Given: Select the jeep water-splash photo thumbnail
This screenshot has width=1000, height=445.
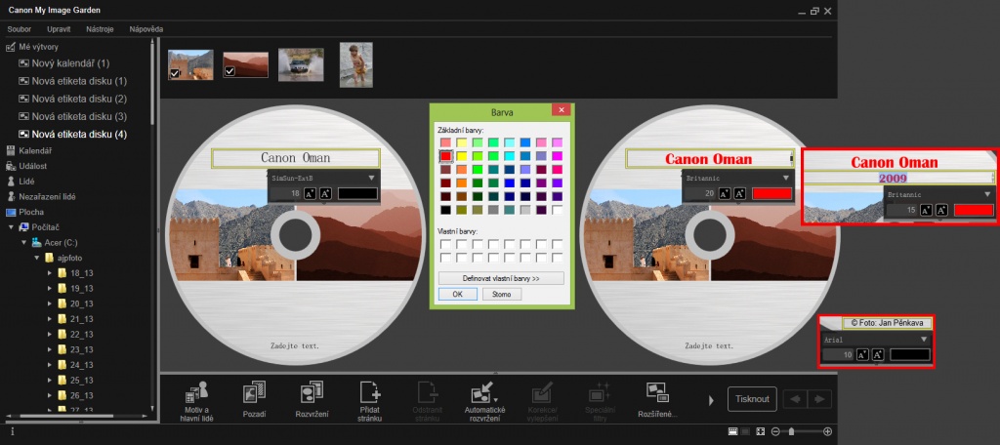Looking at the screenshot, I should click(301, 64).
